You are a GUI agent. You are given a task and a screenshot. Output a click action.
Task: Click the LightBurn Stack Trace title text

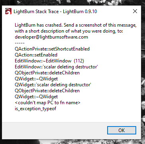55,12
